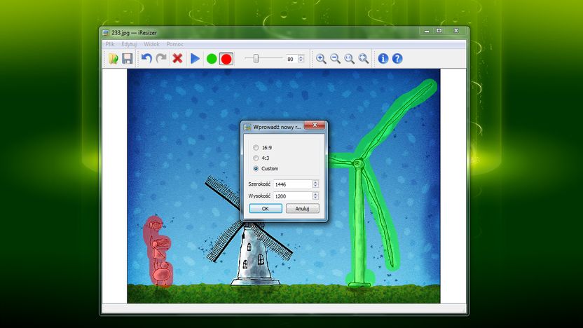Zoom out with the minus magnifier
This screenshot has width=583, height=328.
336,59
